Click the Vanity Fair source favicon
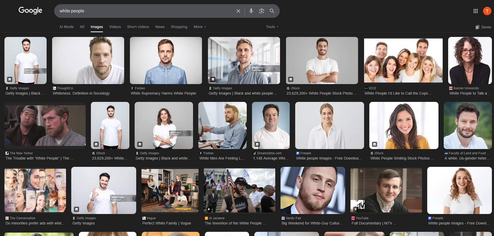 (x=283, y=218)
